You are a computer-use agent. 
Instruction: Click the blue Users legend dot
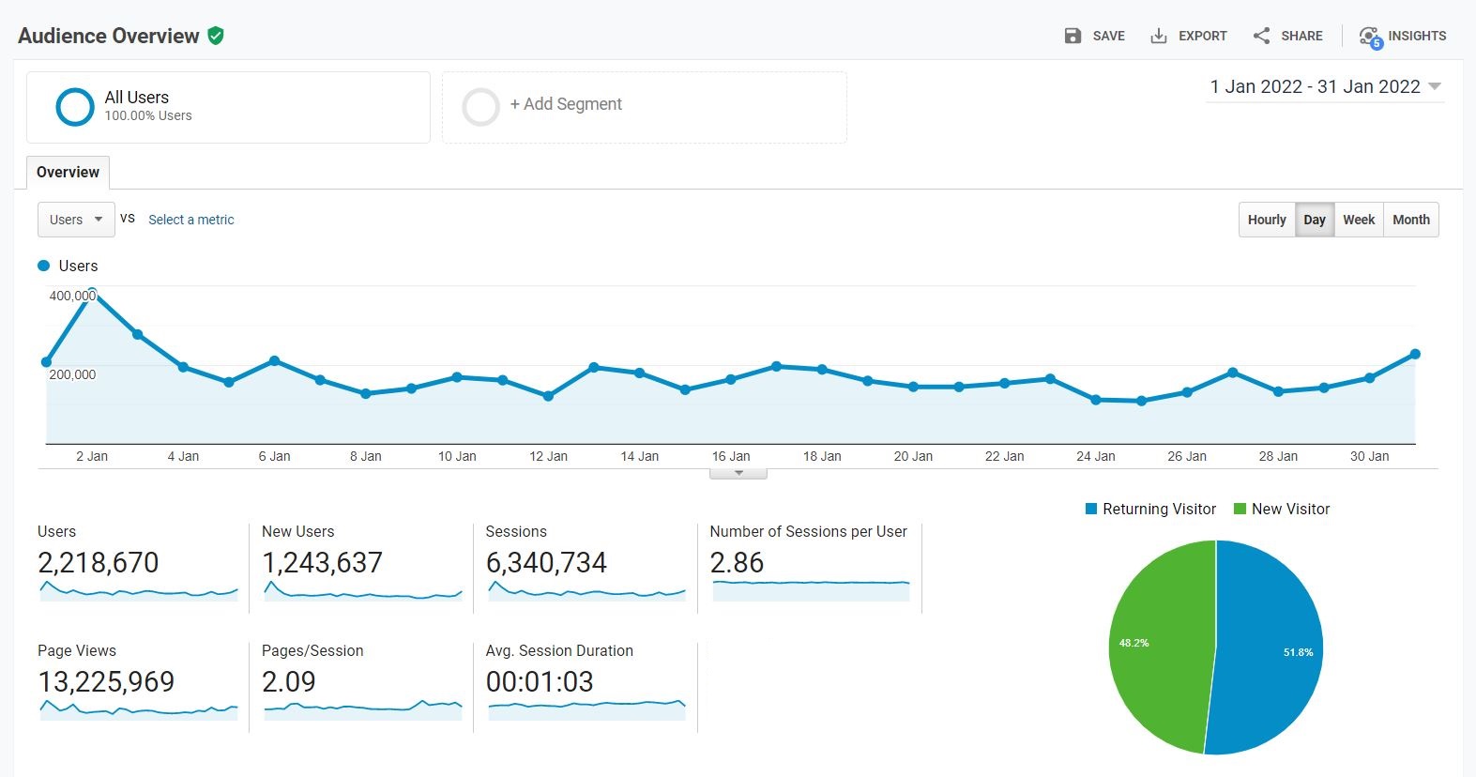tap(43, 266)
